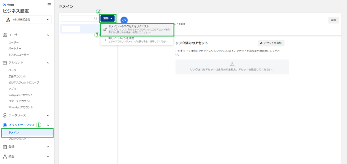Click the search magnifier icon
This screenshot has width=347, height=164.
click(96, 18)
